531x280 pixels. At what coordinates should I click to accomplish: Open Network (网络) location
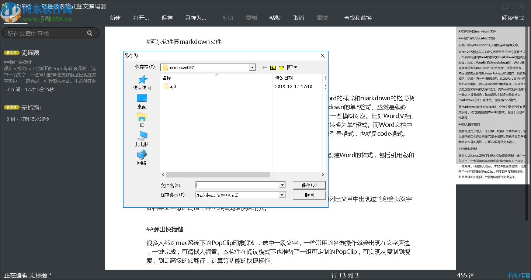142,157
